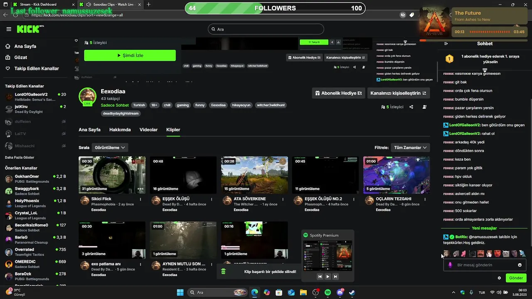Screen dimensions: 532x299
Task: Click the witcher3wildhunt tag
Action: coord(271,105)
